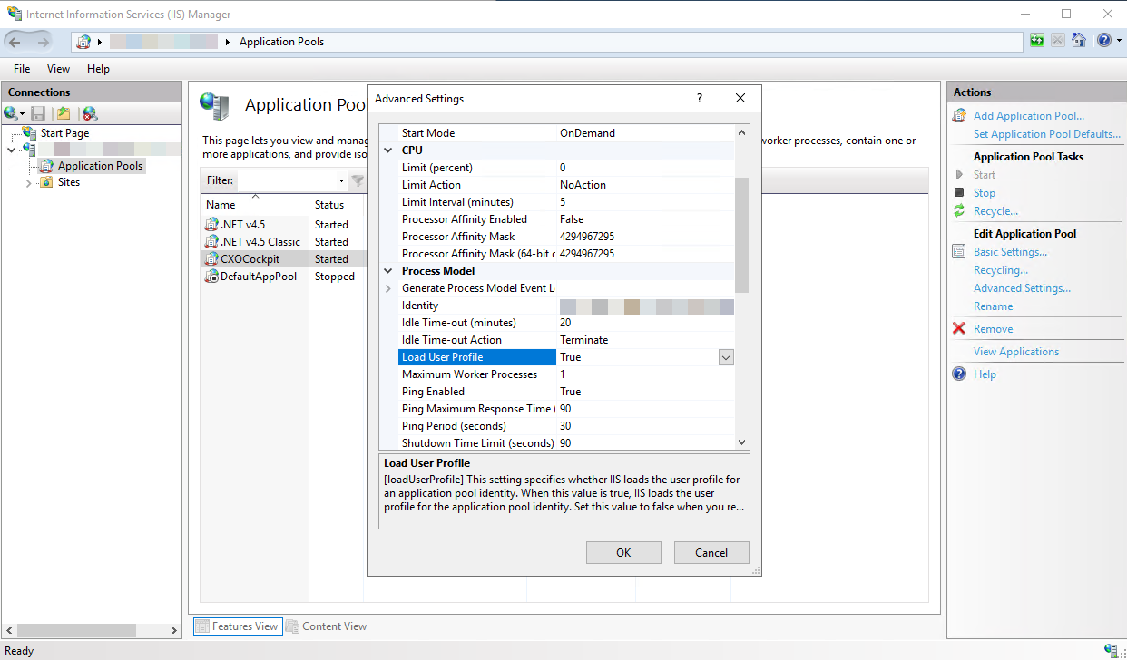Click the Start action in Application Pool Tasks
This screenshot has width=1127, height=660.
984,175
